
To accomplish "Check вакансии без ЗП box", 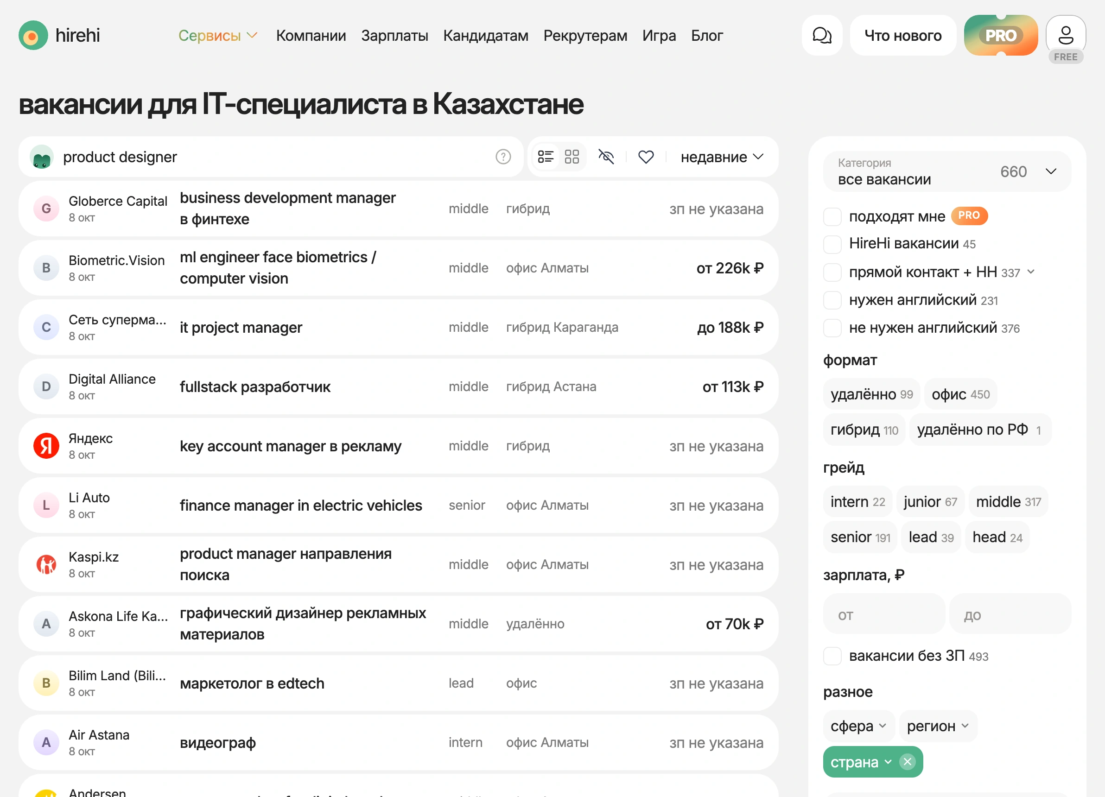I will (832, 656).
